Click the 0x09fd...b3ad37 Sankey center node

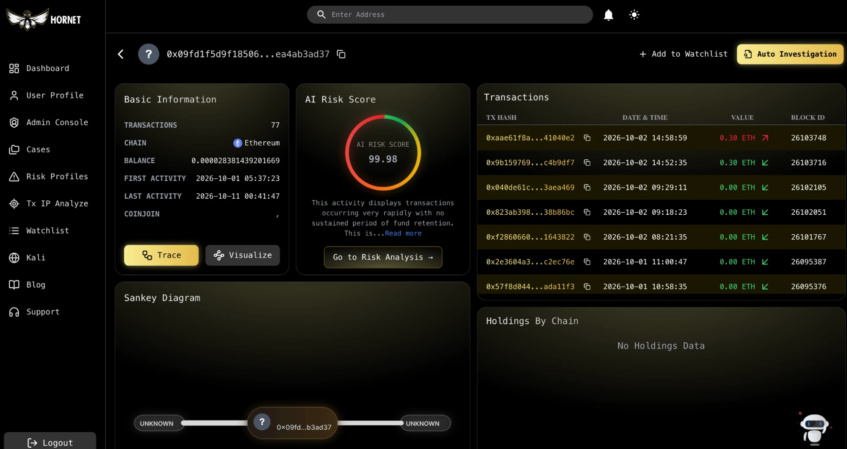point(293,423)
